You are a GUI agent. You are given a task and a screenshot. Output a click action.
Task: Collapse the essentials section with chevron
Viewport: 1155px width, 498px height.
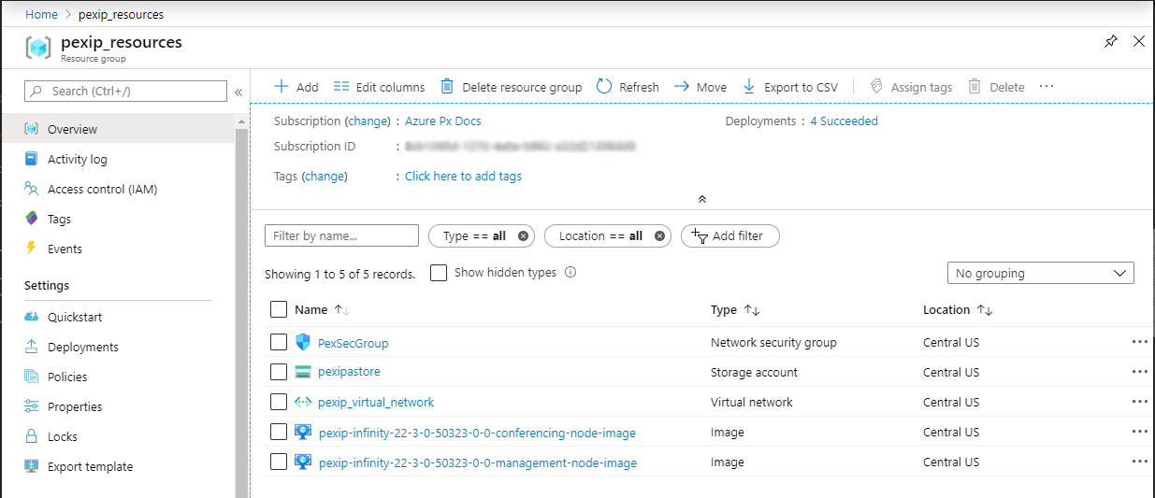click(702, 199)
